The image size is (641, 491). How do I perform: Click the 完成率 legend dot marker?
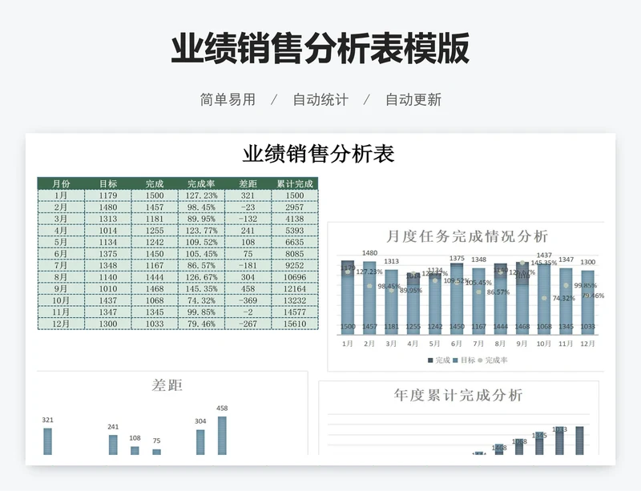tap(480, 360)
